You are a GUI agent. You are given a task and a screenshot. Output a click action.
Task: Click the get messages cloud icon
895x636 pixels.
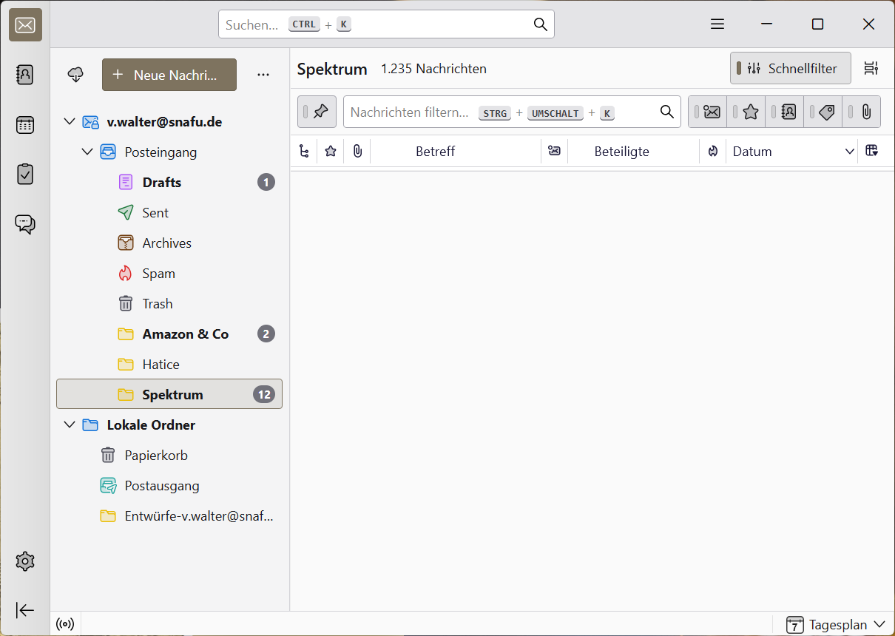75,75
